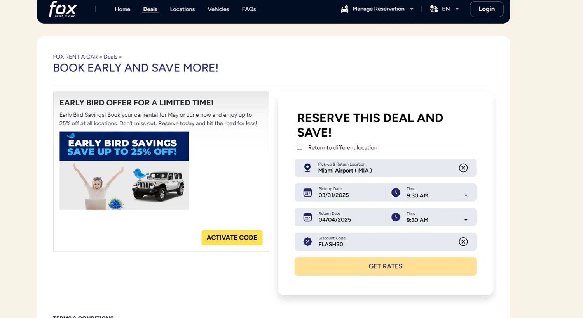
Task: Click the location pin icon
Action: coord(307,168)
